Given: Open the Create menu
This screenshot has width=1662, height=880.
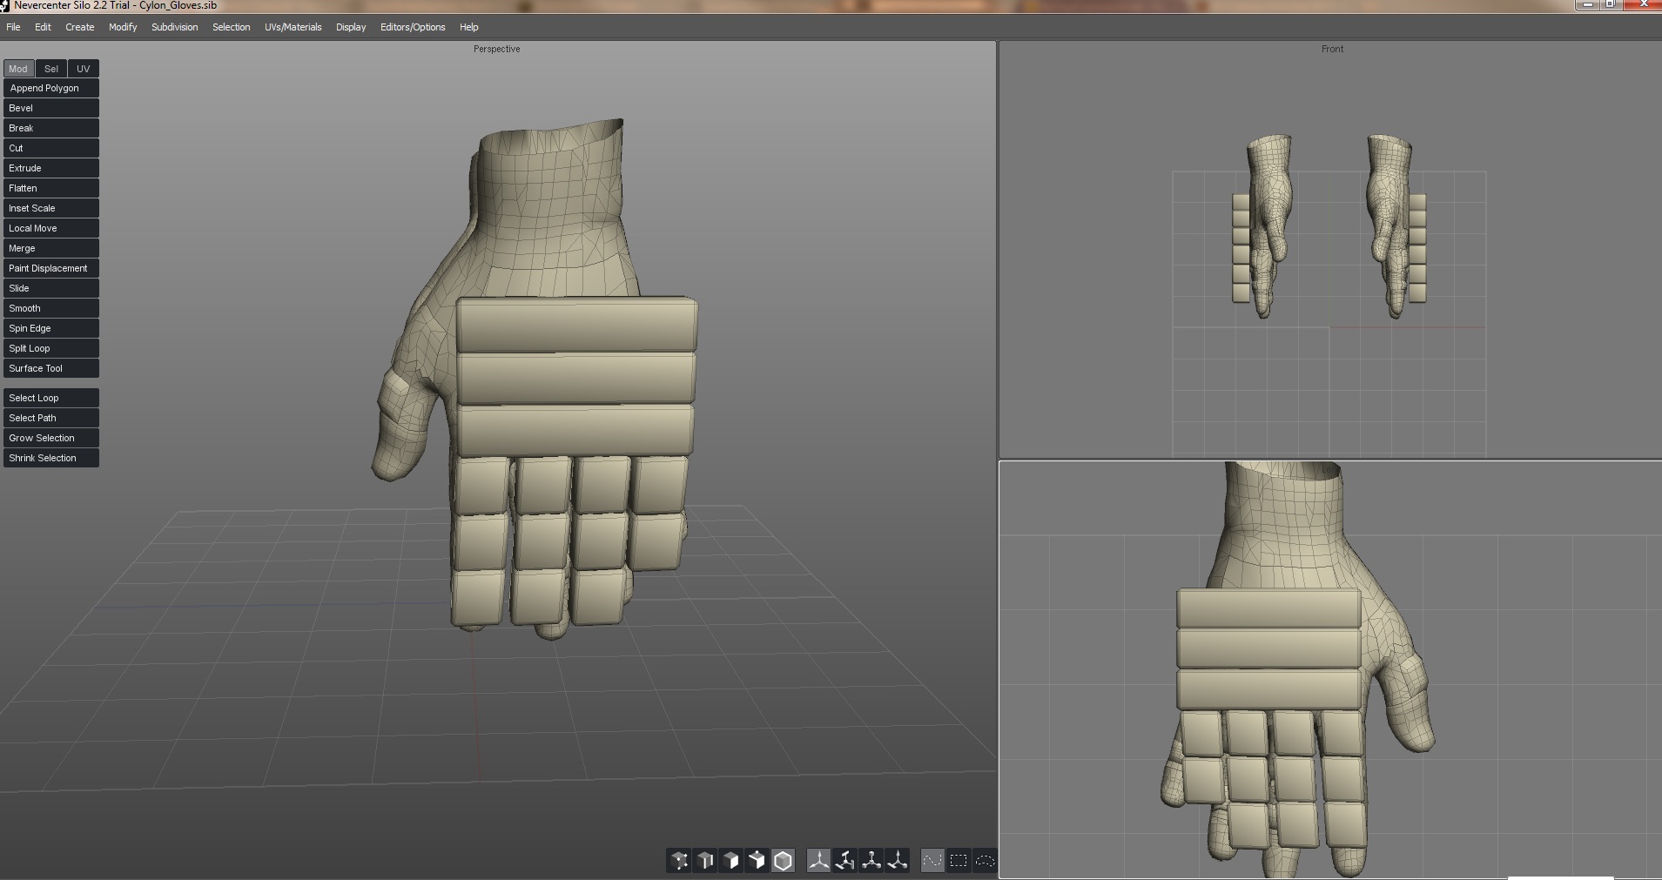Looking at the screenshot, I should tap(80, 27).
